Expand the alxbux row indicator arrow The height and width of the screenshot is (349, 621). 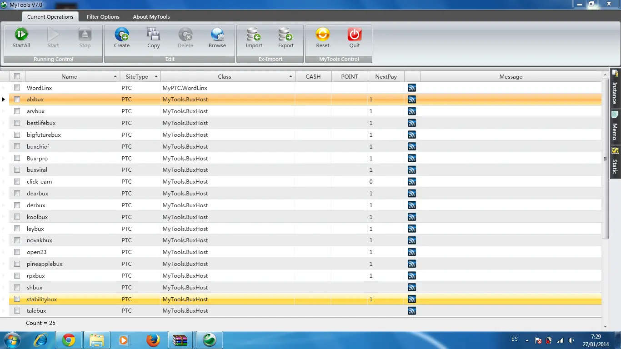(4, 100)
